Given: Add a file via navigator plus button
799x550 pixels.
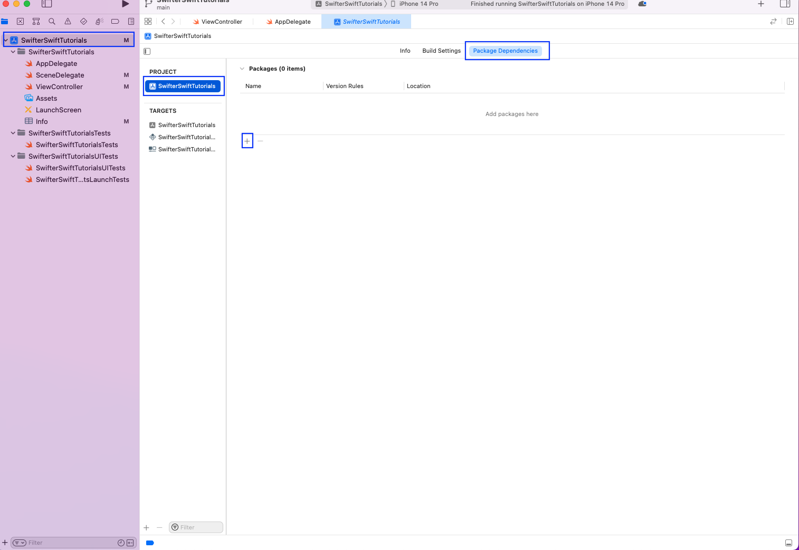Looking at the screenshot, I should (5, 543).
